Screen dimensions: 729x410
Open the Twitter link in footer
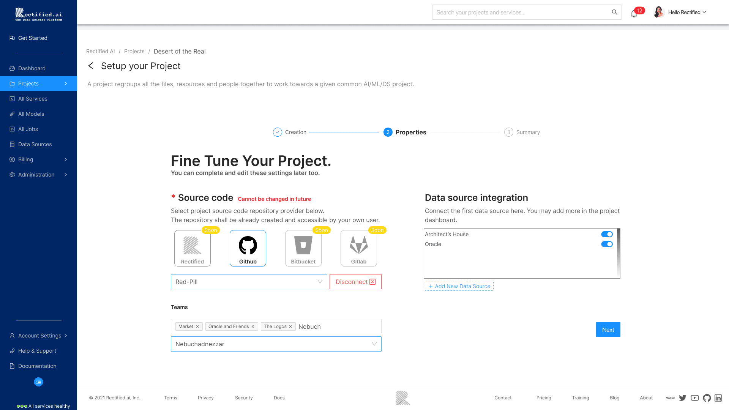coord(683,398)
